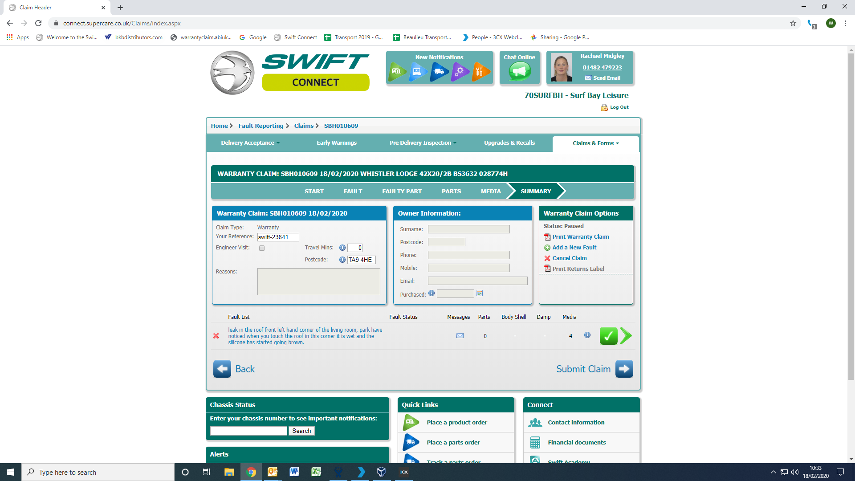Open the Purchased date calendar icon

(480, 293)
